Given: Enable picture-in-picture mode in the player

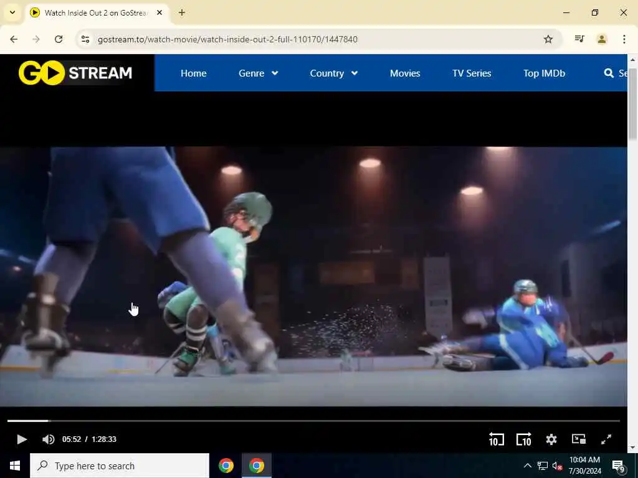Looking at the screenshot, I should pos(579,439).
